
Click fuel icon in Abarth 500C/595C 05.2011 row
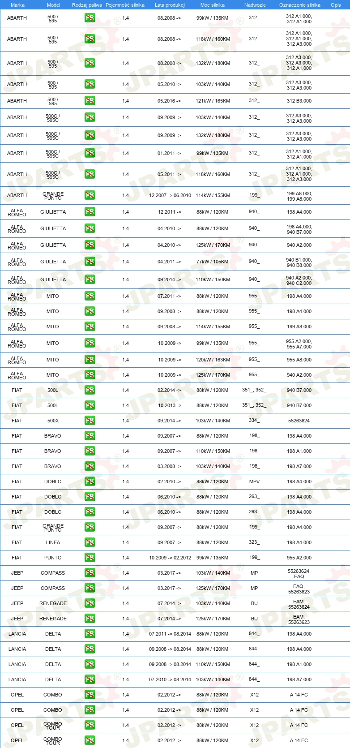coord(90,174)
